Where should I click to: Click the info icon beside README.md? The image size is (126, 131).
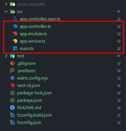click(12, 107)
